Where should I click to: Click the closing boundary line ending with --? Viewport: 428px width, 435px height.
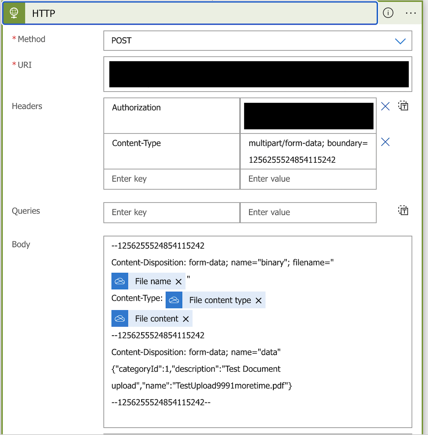point(161,402)
